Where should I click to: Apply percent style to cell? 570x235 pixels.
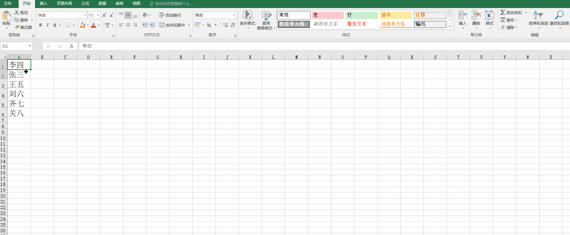[209, 25]
